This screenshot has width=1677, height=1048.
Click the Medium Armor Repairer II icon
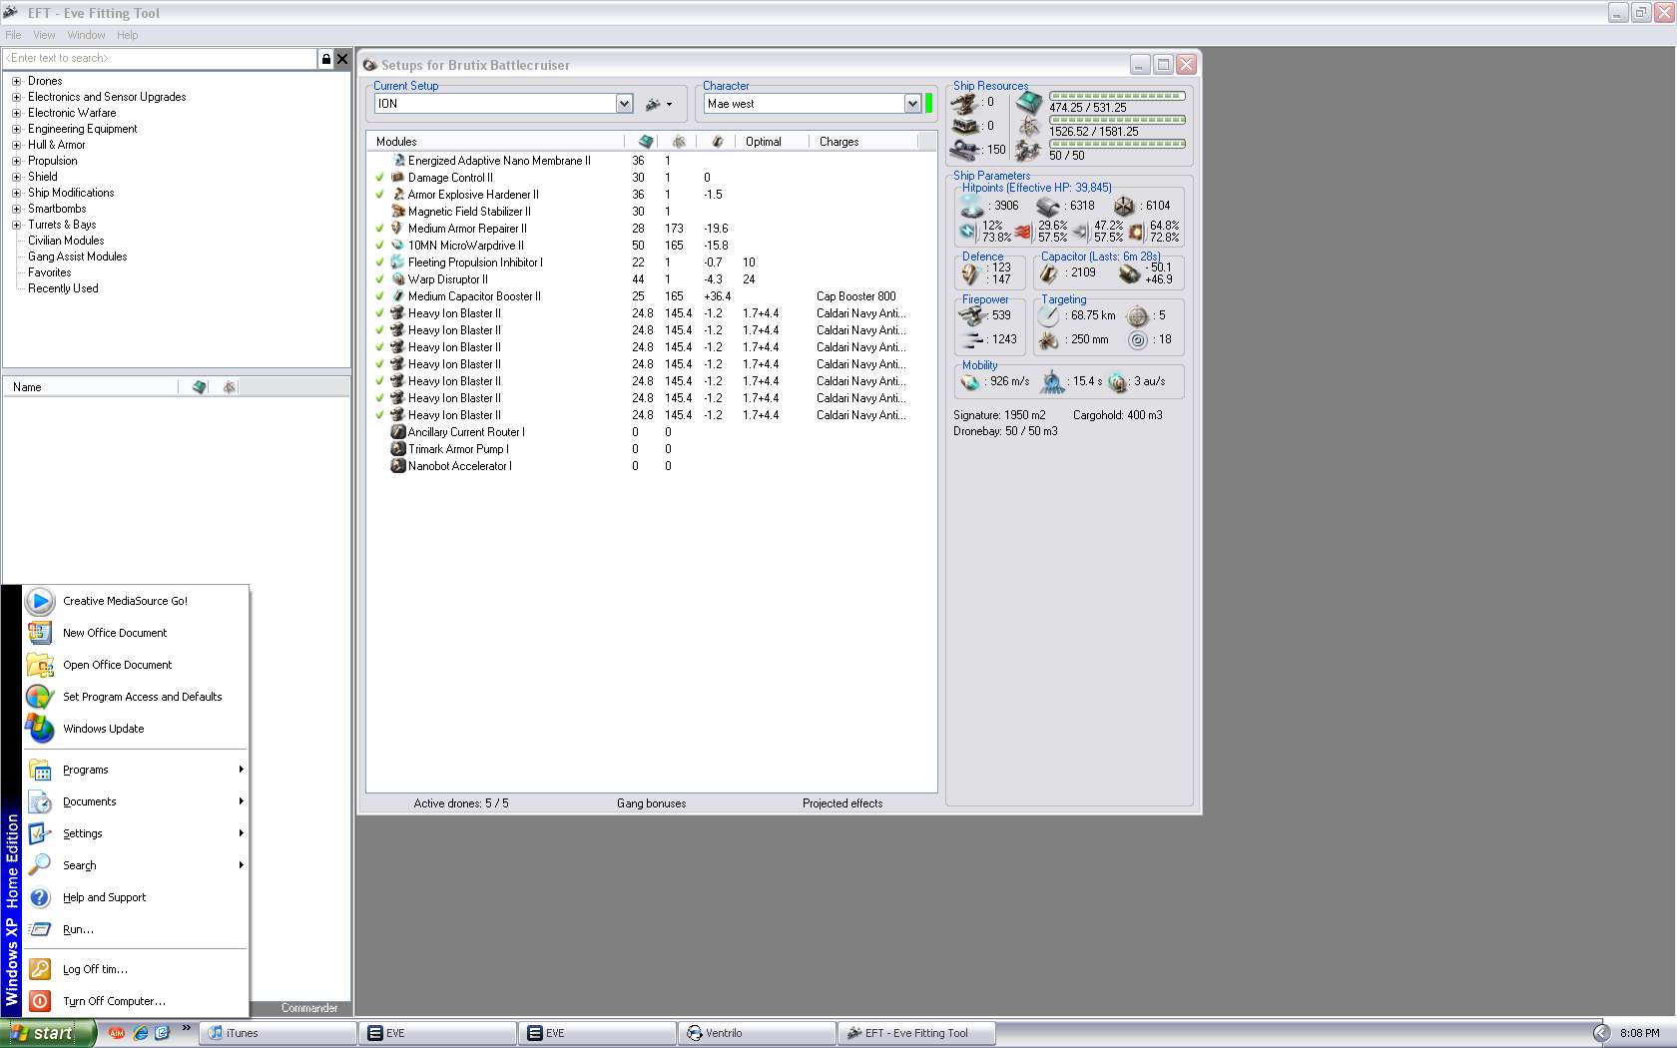click(398, 229)
